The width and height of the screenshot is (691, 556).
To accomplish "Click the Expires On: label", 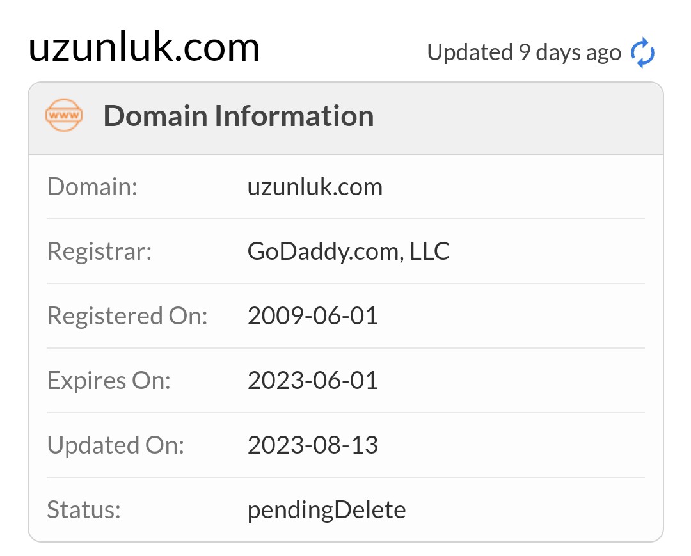I will tap(109, 381).
